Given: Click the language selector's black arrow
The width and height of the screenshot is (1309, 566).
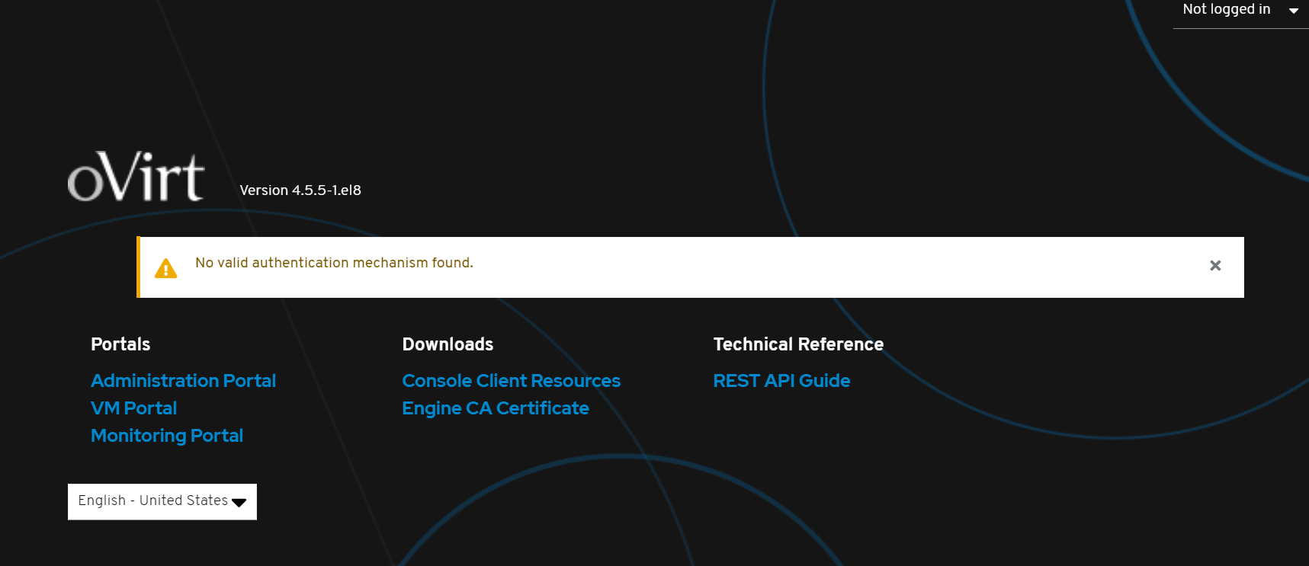Looking at the screenshot, I should click(239, 502).
